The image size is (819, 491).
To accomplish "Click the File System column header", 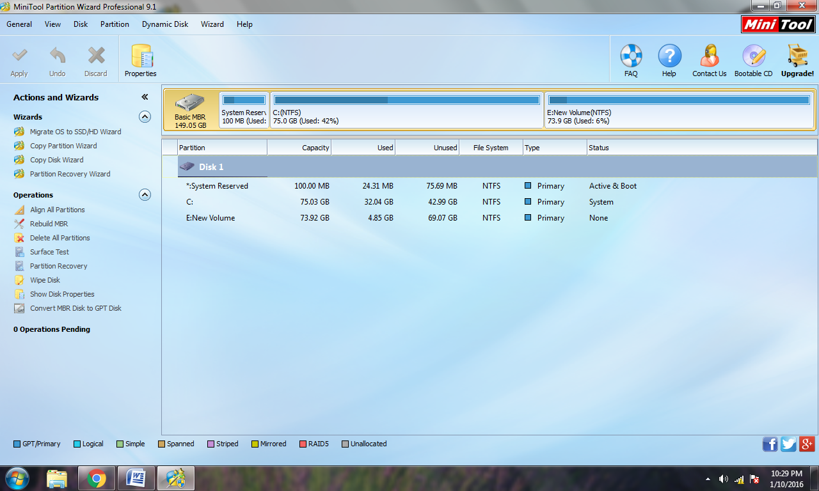I will (491, 148).
